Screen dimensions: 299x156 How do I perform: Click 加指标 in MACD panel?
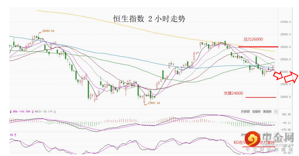pos(256,112)
